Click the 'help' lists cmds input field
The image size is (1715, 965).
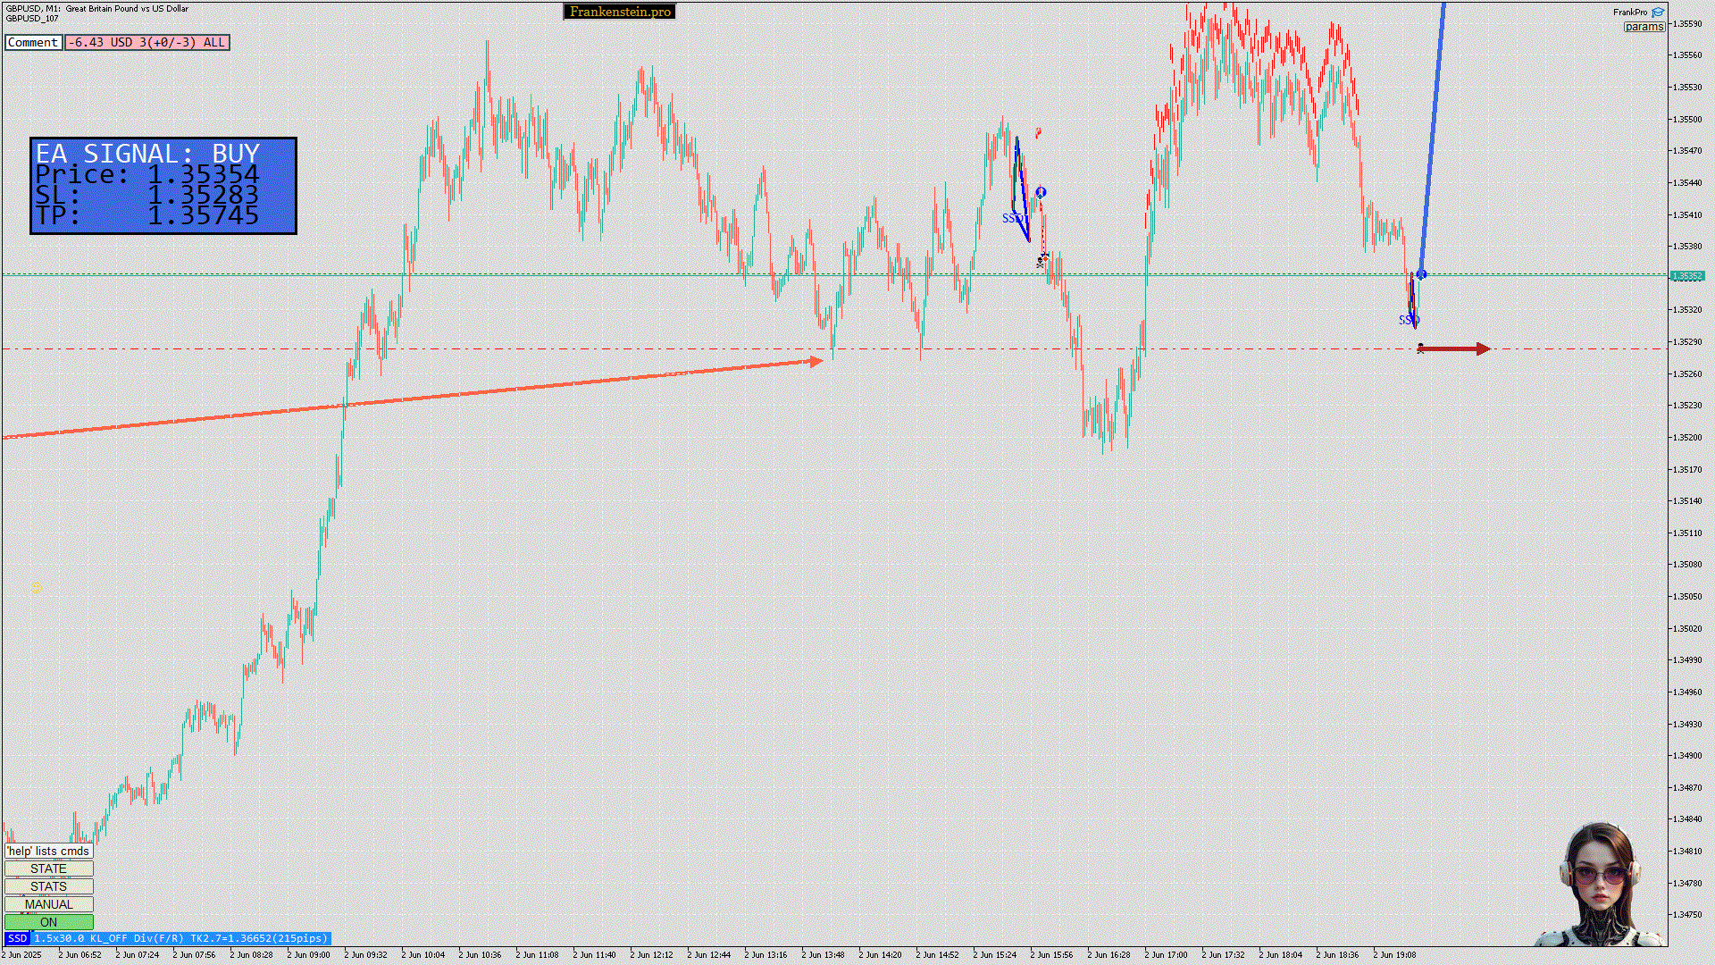click(x=48, y=851)
